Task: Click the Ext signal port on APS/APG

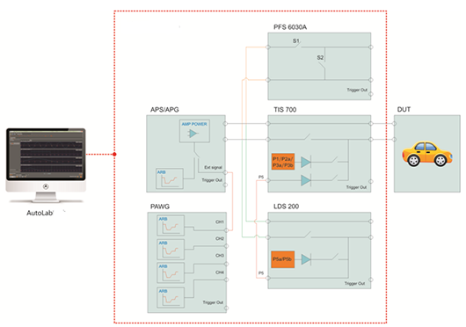Action: 225,172
